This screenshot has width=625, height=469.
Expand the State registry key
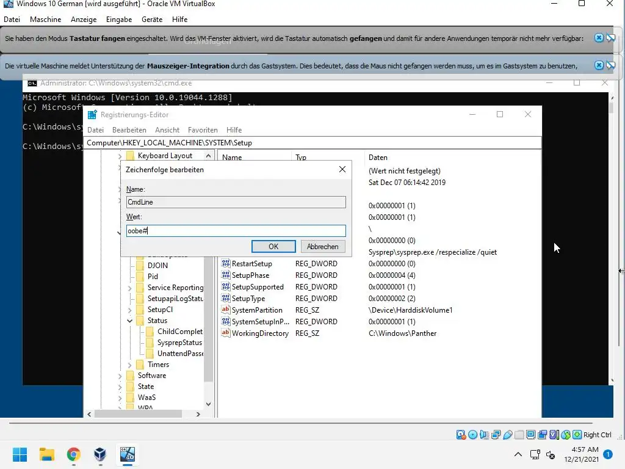point(120,387)
